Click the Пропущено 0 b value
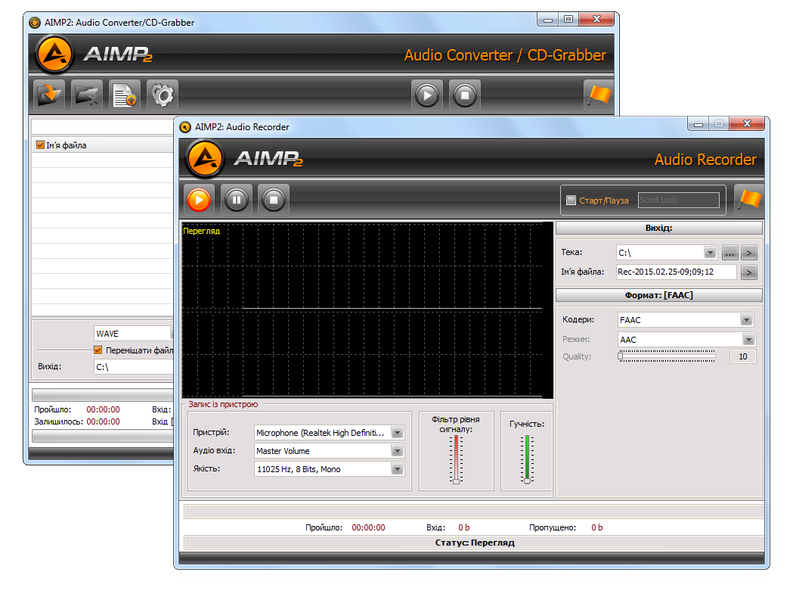 pos(596,527)
